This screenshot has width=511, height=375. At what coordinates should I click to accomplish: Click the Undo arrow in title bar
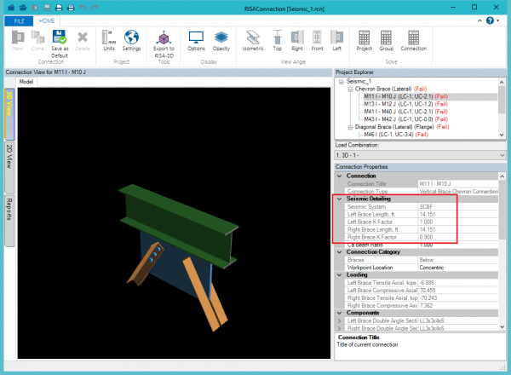point(83,8)
